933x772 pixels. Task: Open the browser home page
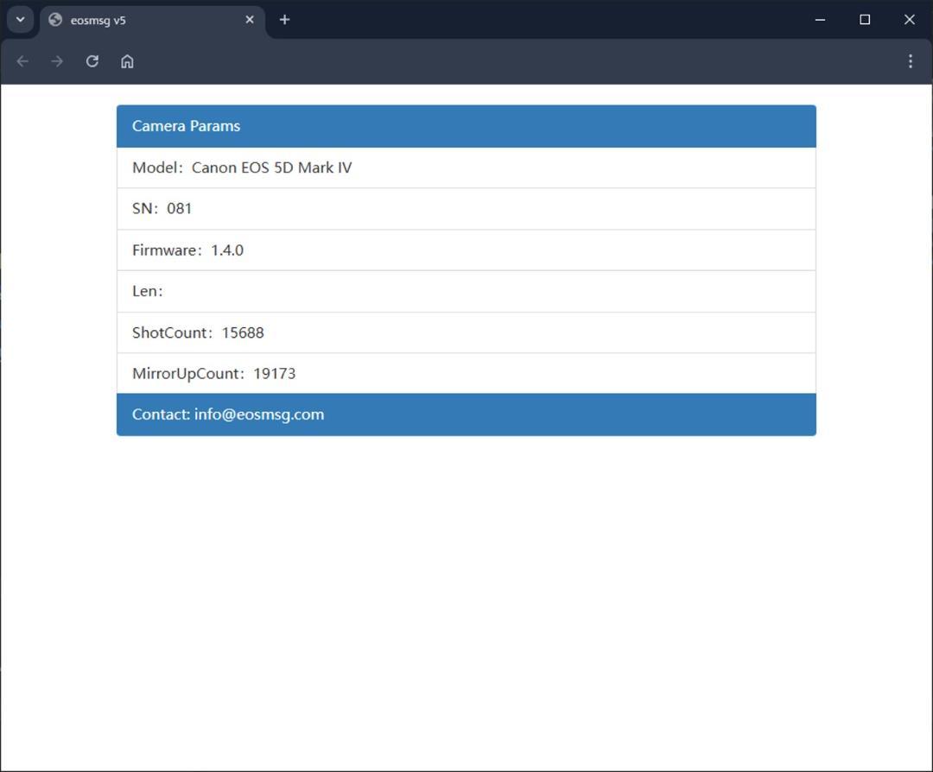127,61
